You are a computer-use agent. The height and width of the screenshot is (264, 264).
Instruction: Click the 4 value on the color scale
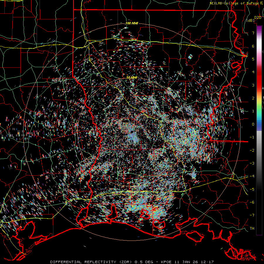click(x=253, y=72)
